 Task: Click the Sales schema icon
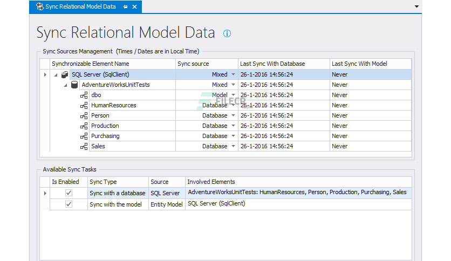click(x=84, y=146)
